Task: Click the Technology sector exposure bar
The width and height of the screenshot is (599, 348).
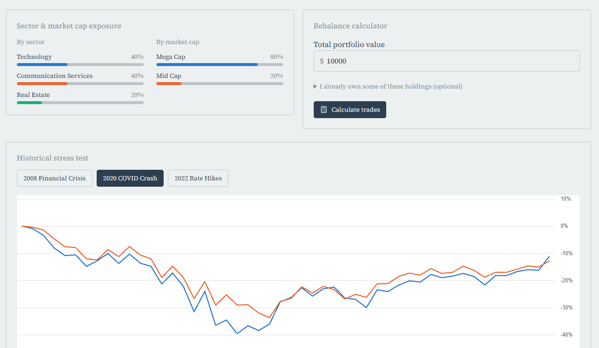Action: 80,65
